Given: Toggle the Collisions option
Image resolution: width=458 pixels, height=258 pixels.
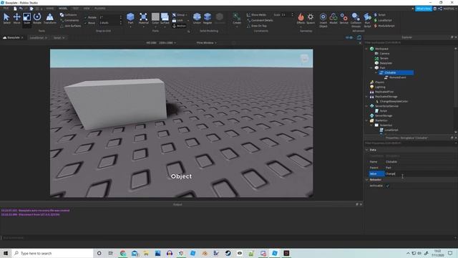Looking at the screenshot, I should click(x=69, y=14).
